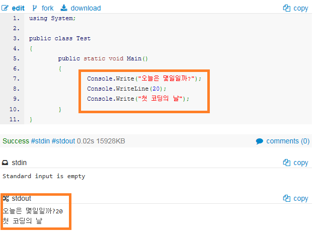Fork this code snippet
This screenshot has height=235, width=320.
[x=47, y=8]
